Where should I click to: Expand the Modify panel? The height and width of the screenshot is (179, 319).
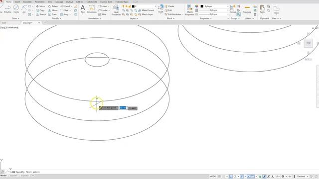(x=56, y=18)
